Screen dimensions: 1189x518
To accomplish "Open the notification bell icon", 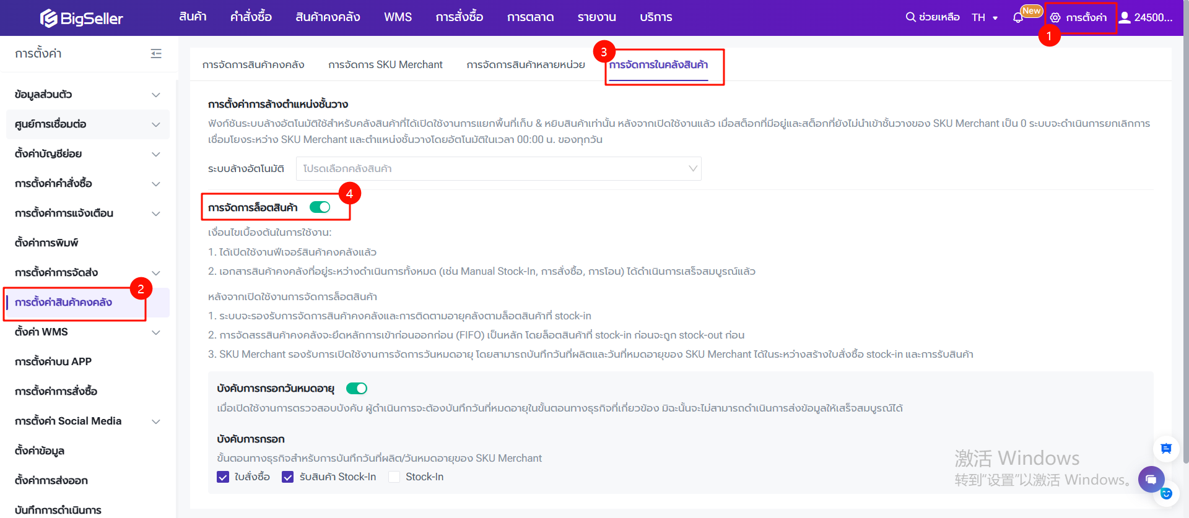I will [x=1017, y=18].
